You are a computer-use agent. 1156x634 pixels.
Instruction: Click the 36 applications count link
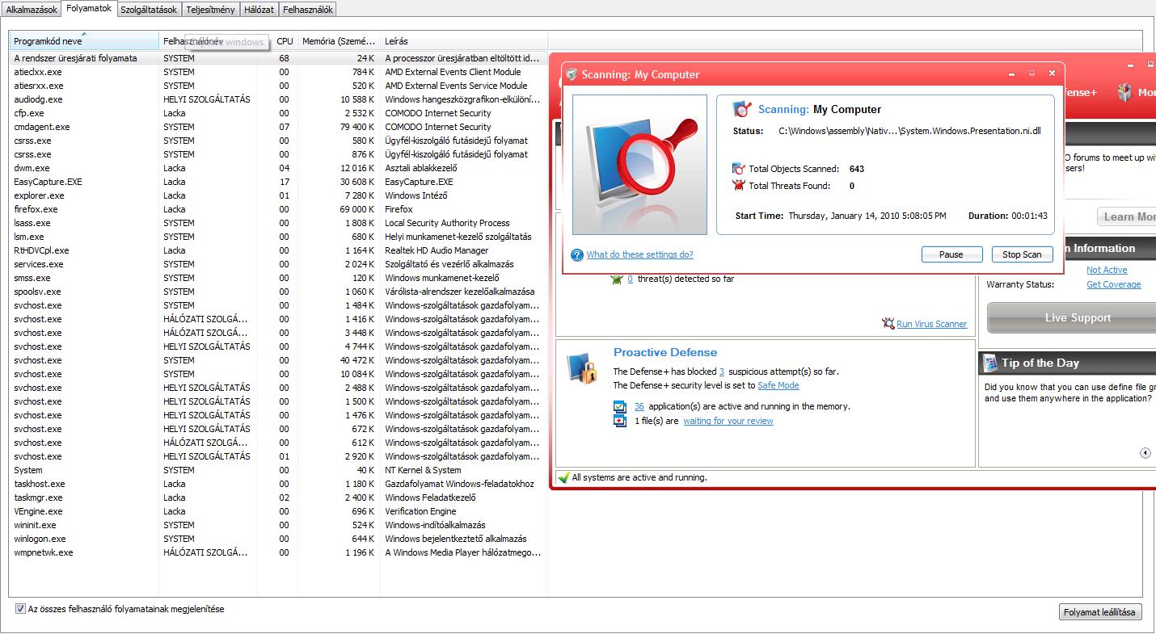(639, 406)
